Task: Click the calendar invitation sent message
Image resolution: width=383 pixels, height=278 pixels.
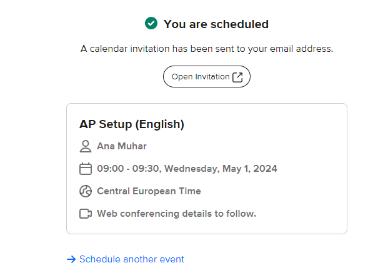Action: [x=207, y=49]
